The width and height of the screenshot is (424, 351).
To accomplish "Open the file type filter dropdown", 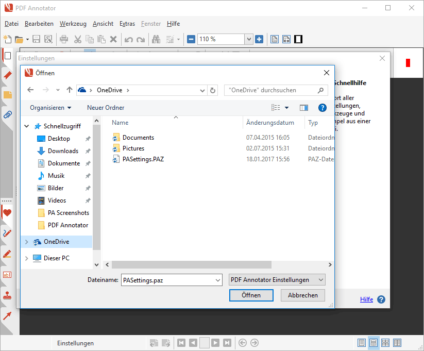I will point(277,280).
